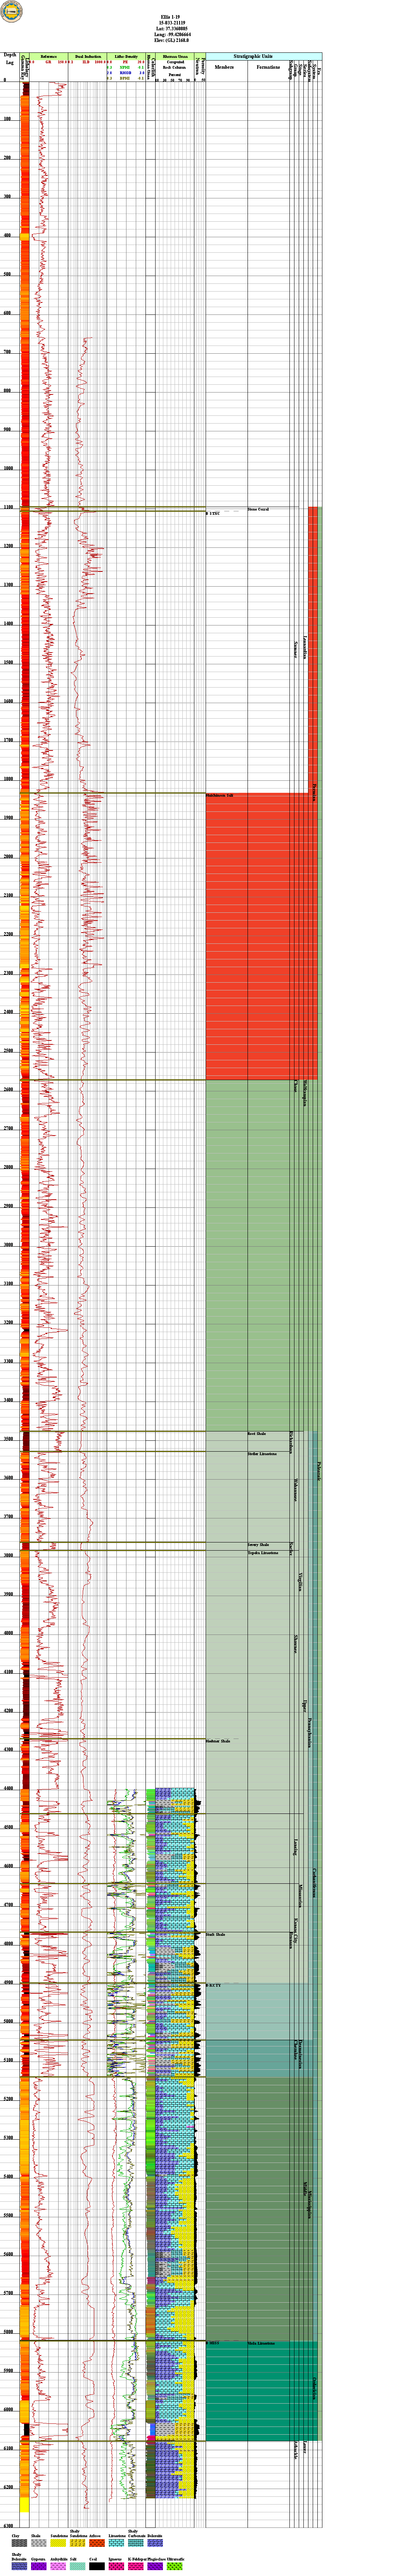This screenshot has width=419, height=2576.
Task: Select the 'Formations' column header
Action: click(x=268, y=68)
